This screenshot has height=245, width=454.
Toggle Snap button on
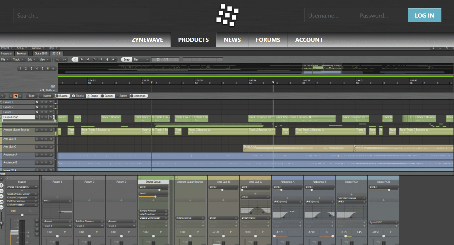126,59
